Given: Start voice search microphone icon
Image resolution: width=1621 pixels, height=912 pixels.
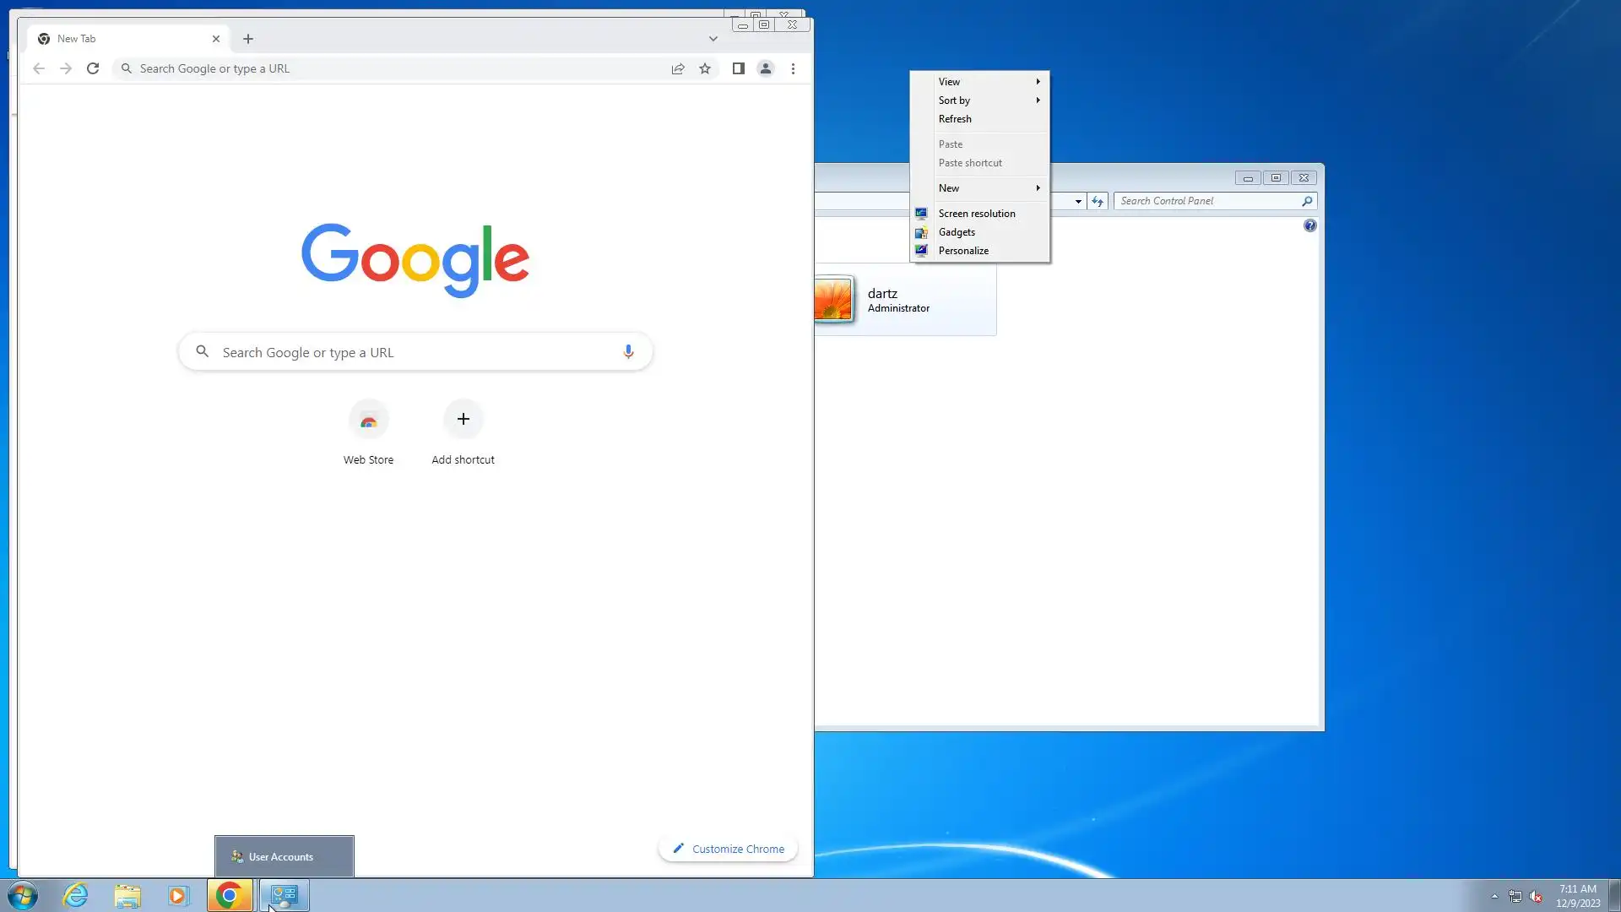Looking at the screenshot, I should click(x=628, y=351).
